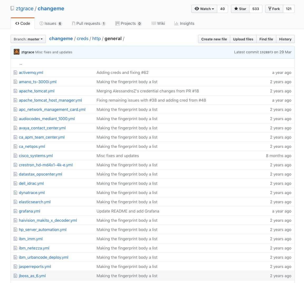304x283 pixels.
Task: Open ibm_urbancode_deploy.yml file
Action: point(44,257)
